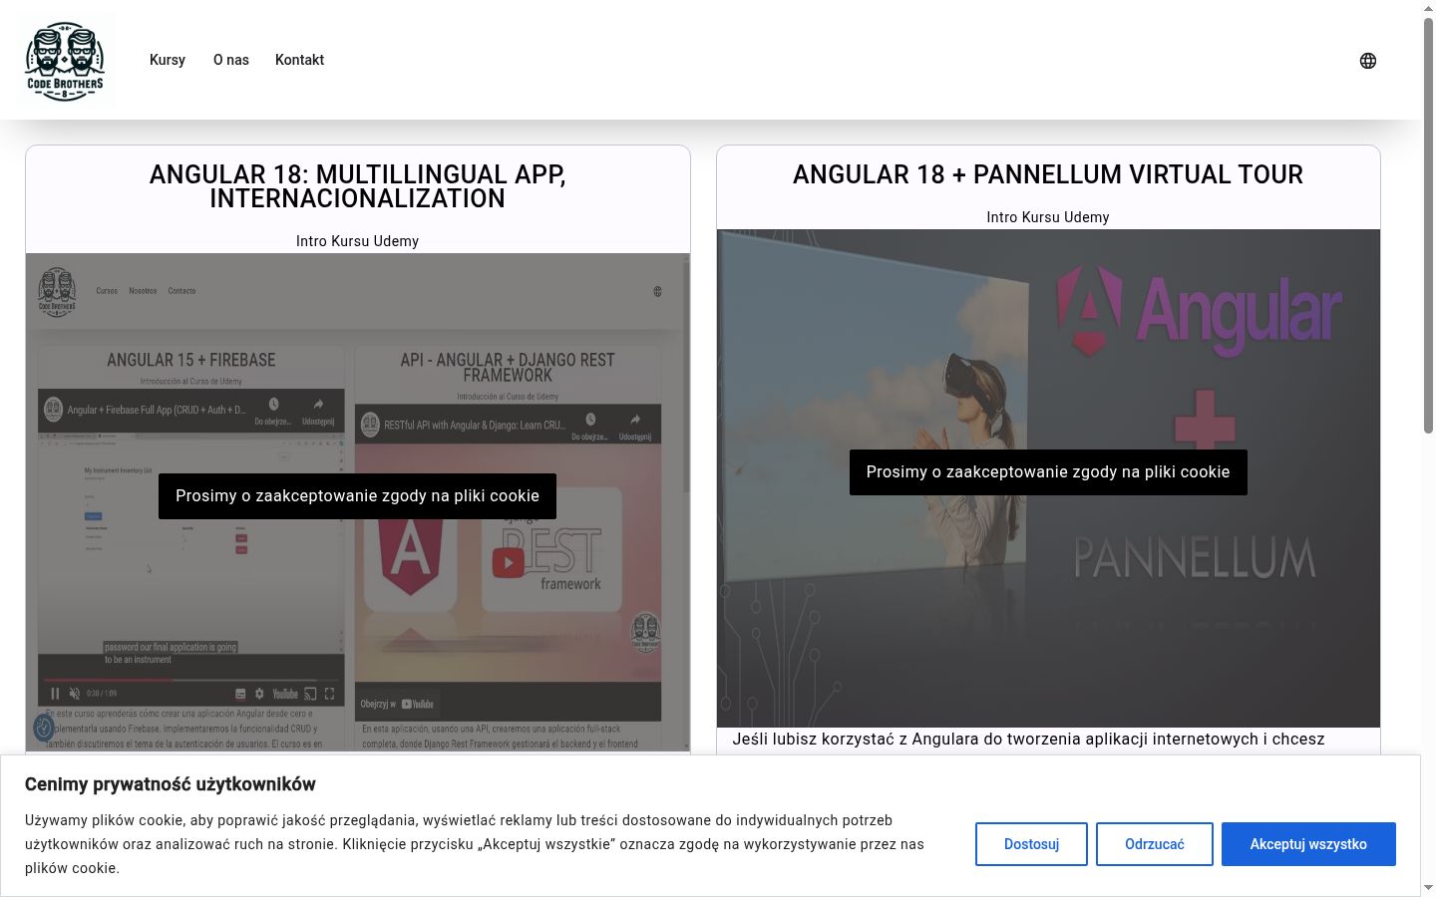The width and height of the screenshot is (1436, 897).
Task: Open the language globe selector
Action: (1368, 61)
